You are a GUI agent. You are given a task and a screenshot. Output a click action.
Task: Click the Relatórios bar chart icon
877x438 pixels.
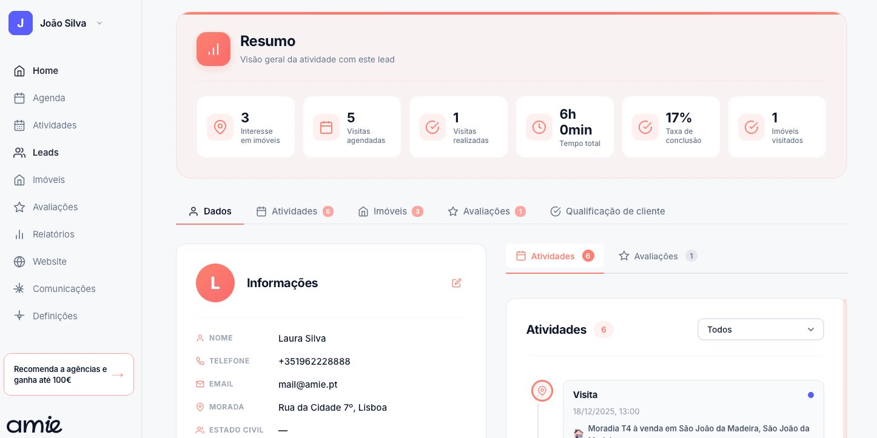19,234
